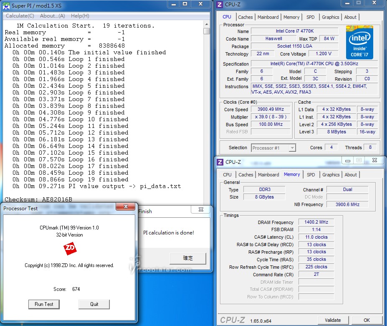Click the Checksum line in Super PI
The height and width of the screenshot is (326, 387).
38,199
